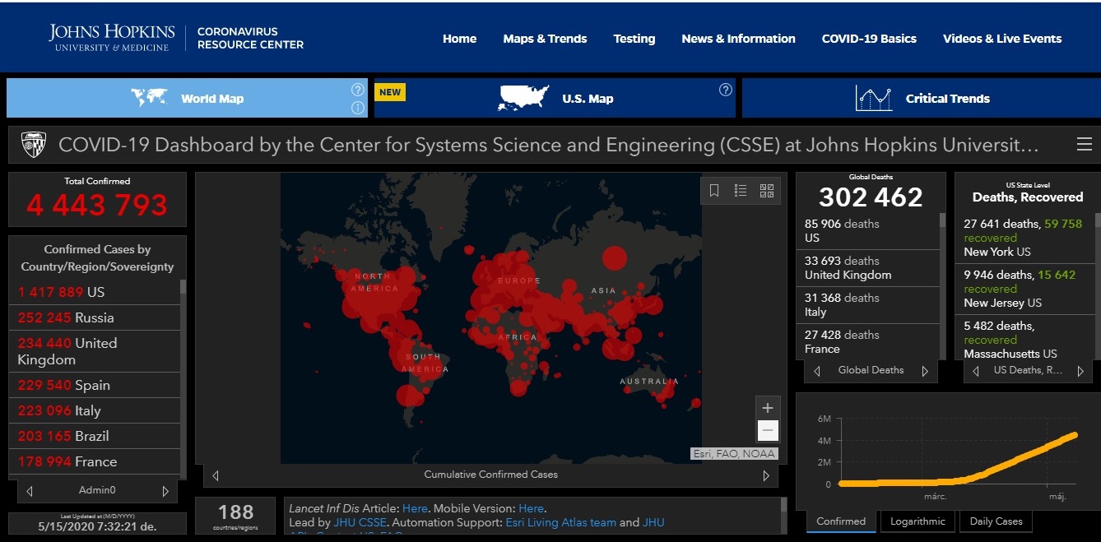Screen dimensions: 1101x542
Task: Select the '223 096 Italy' row
Action: [x=95, y=410]
